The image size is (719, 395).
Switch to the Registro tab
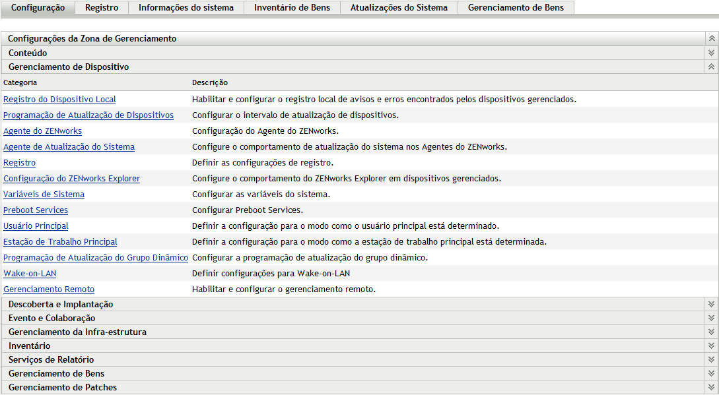point(101,8)
